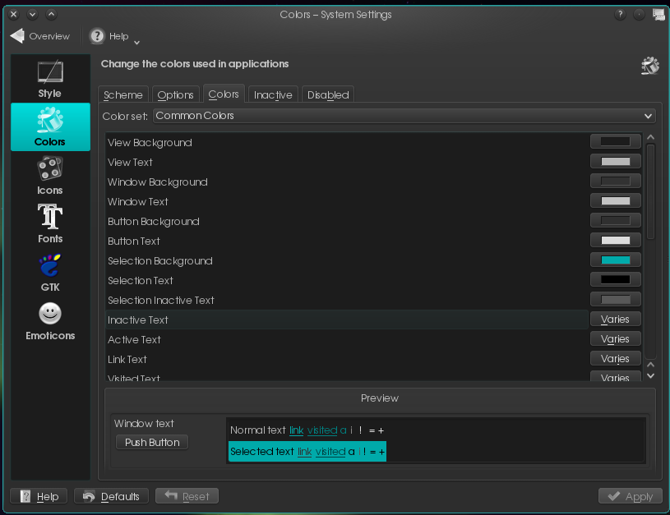Click the bottom Help button
The height and width of the screenshot is (515, 670).
[x=39, y=496]
